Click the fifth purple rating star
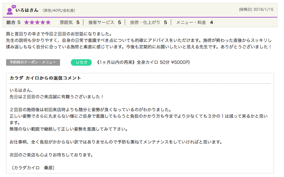The width and height of the screenshot is (284, 177). tap(48, 22)
